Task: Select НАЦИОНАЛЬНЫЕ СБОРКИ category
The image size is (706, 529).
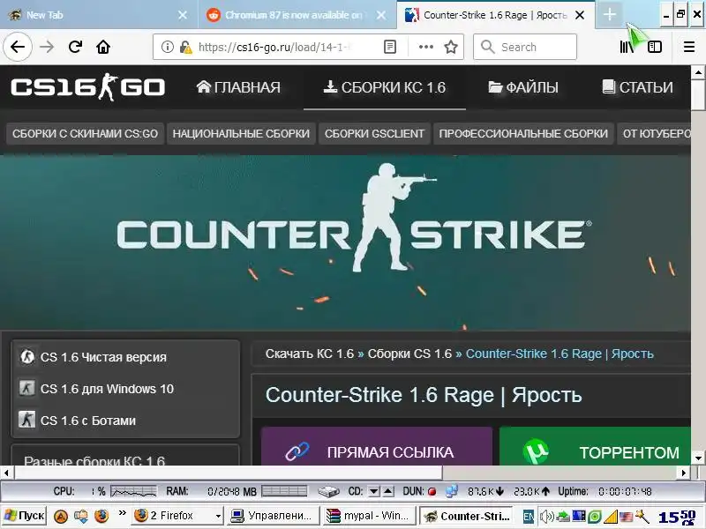Action: pyautogui.click(x=241, y=134)
